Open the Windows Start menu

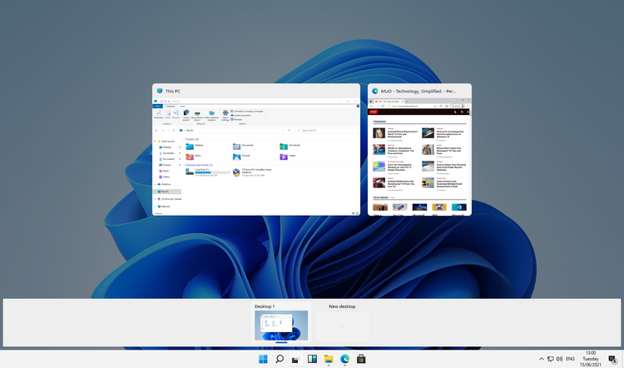(264, 359)
